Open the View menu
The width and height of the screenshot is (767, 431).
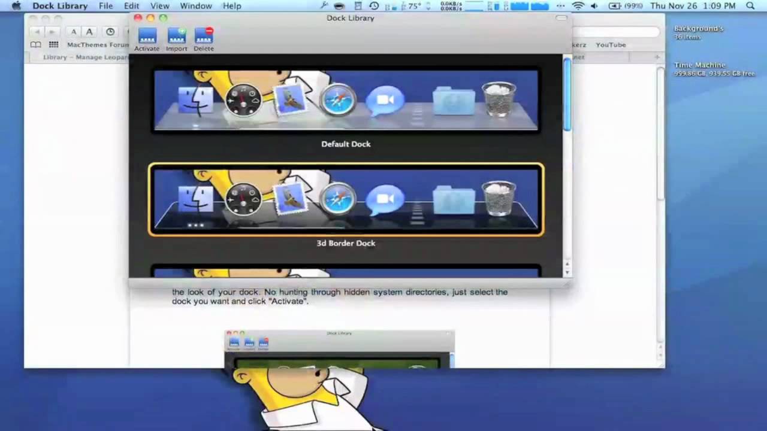(x=159, y=6)
